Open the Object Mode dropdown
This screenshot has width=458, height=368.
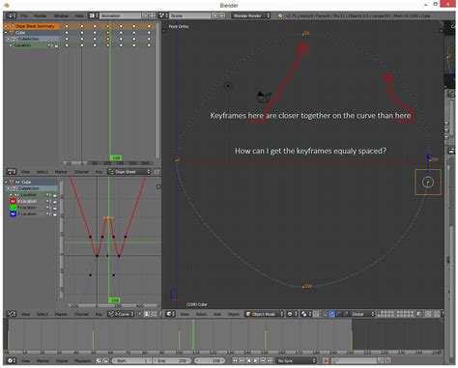(264, 314)
